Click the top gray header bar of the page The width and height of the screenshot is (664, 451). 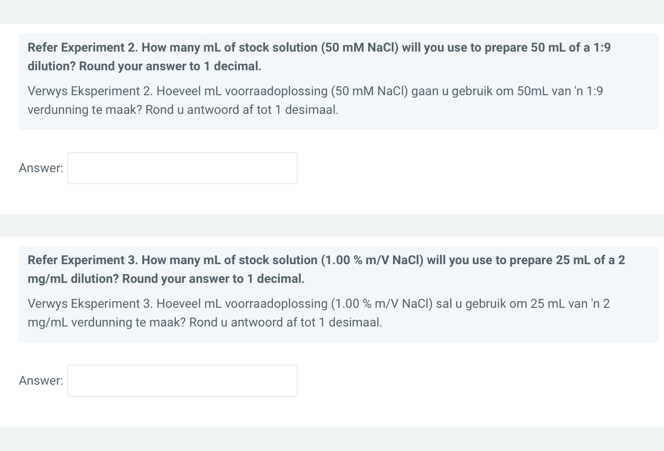point(332,12)
